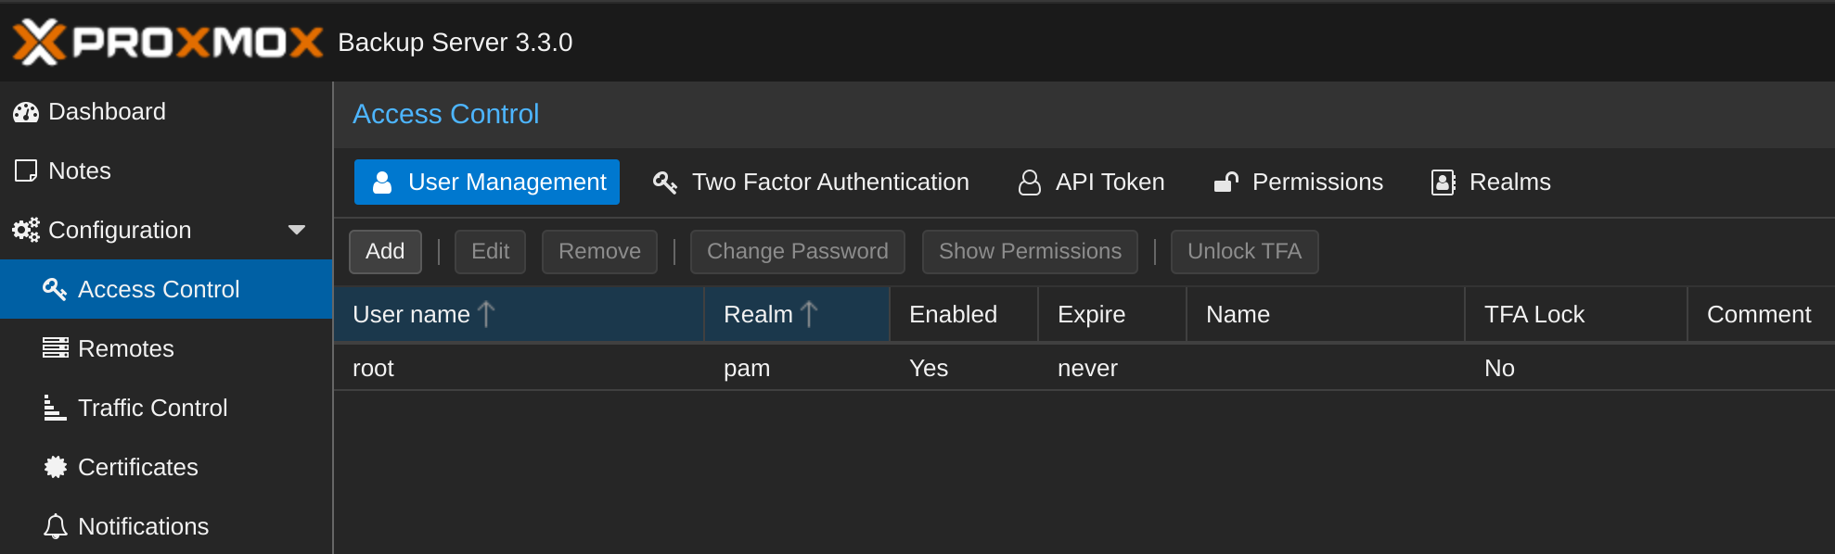The height and width of the screenshot is (554, 1835).
Task: Open the API Token tab
Action: [1091, 182]
